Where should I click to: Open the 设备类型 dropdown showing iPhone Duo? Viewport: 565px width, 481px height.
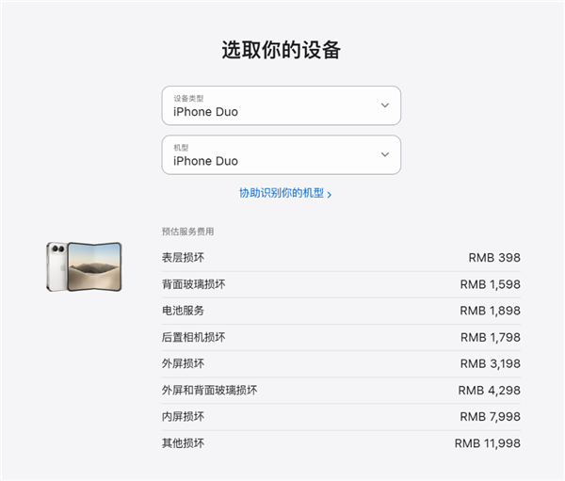pyautogui.click(x=281, y=105)
